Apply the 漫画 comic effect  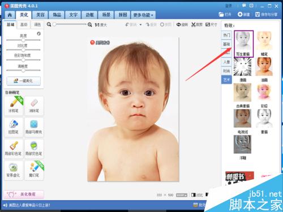point(243,70)
